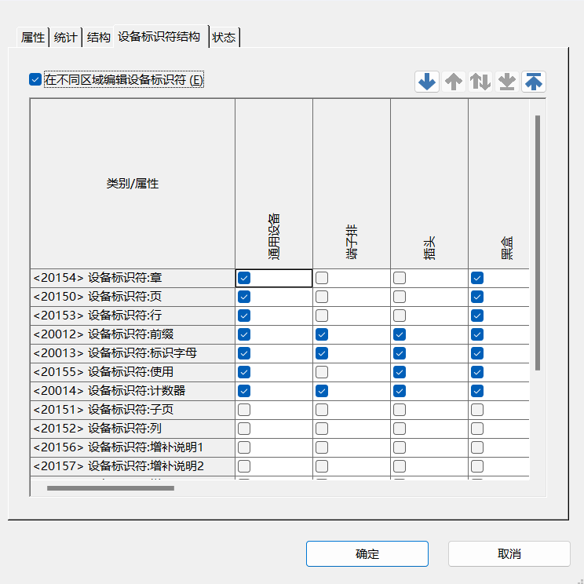Open the 统计 tab
584x584 pixels.
[x=66, y=38]
